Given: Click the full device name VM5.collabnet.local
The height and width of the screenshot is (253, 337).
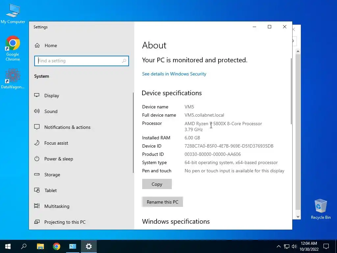Looking at the screenshot, I should [204, 115].
